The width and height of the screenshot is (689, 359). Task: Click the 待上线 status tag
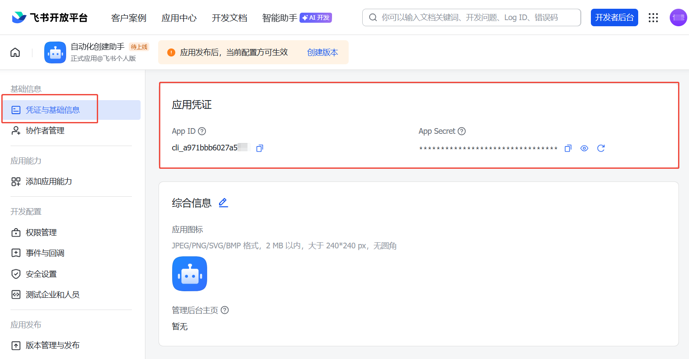[x=139, y=47]
